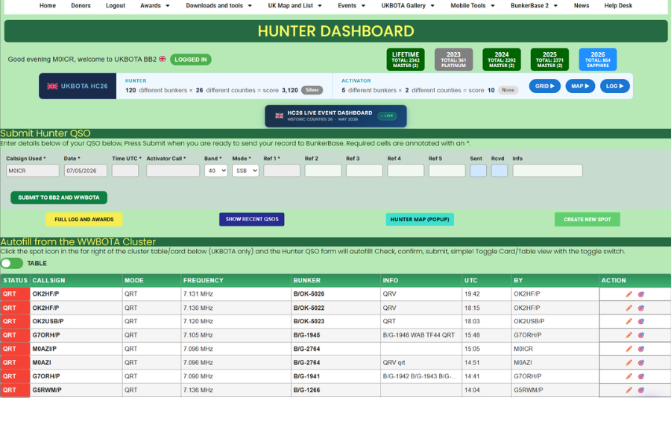Viewport: 671px width, 447px height.
Task: Click the UK flag icon on the UKBOTA HC26 badge
Action: point(52,86)
